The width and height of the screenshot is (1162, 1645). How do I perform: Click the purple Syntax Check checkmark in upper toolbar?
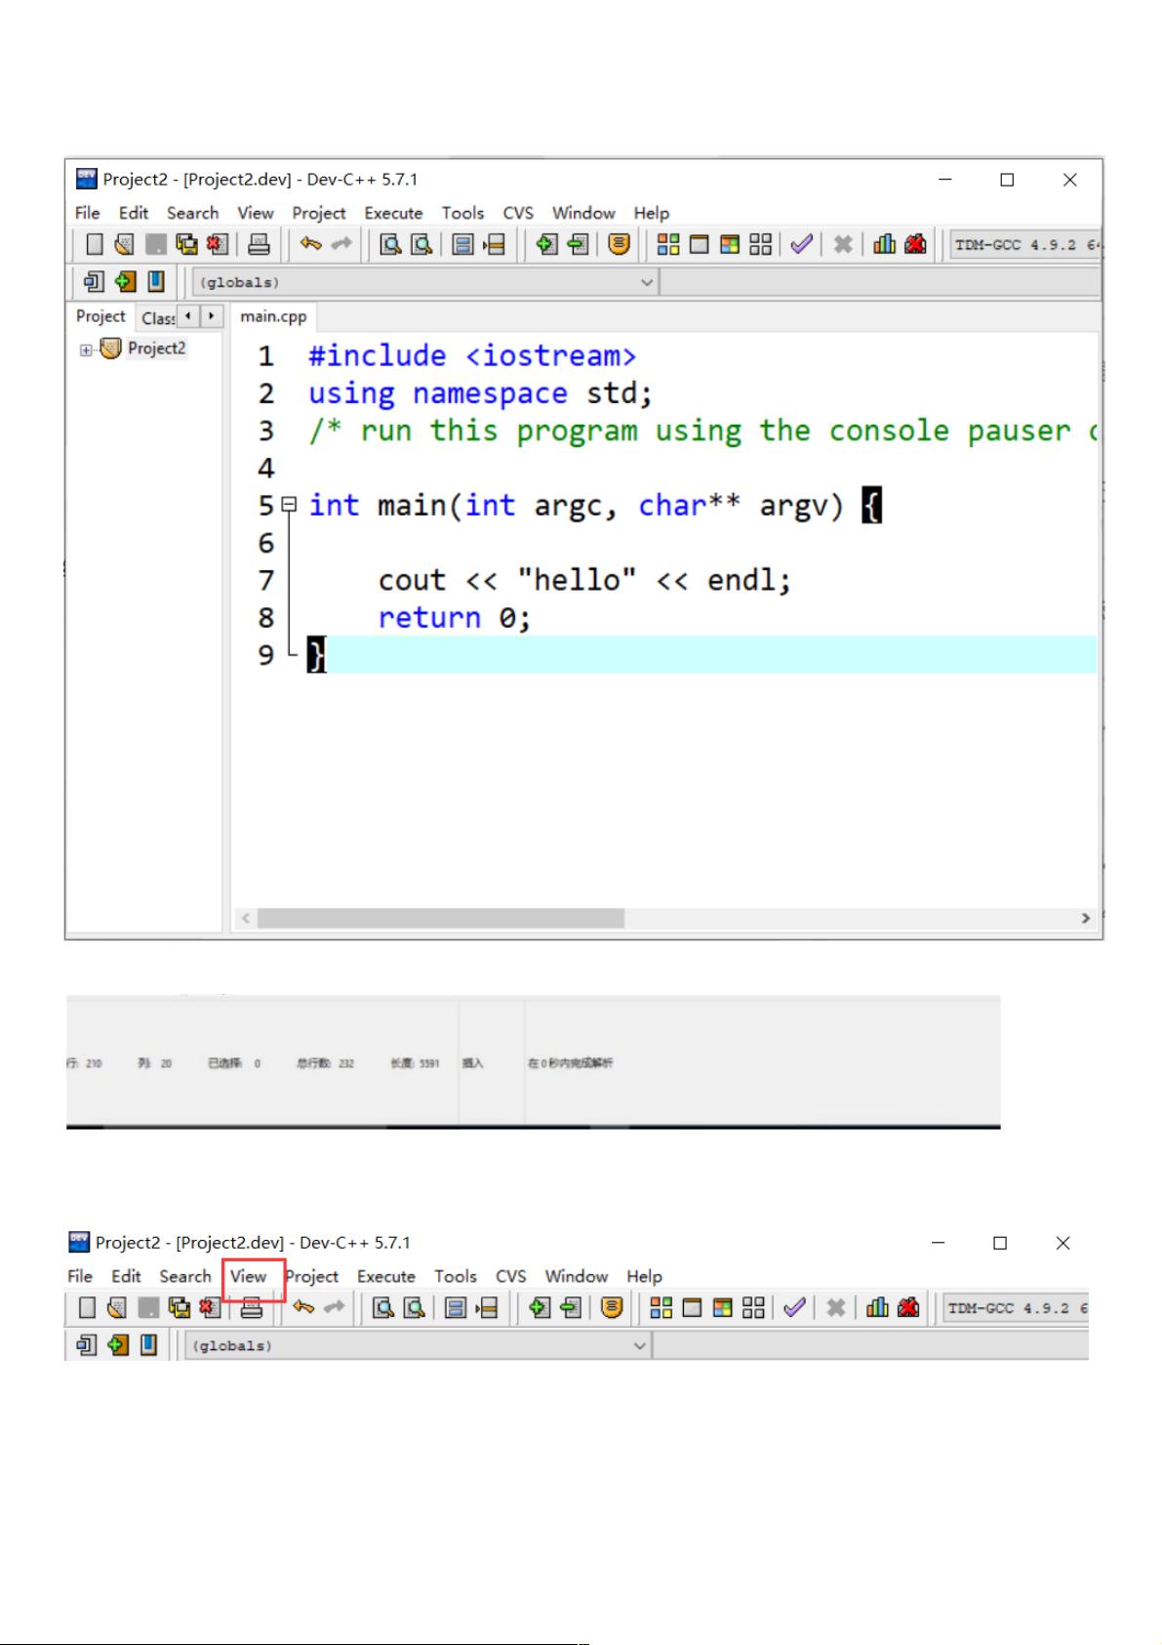pyautogui.click(x=801, y=245)
